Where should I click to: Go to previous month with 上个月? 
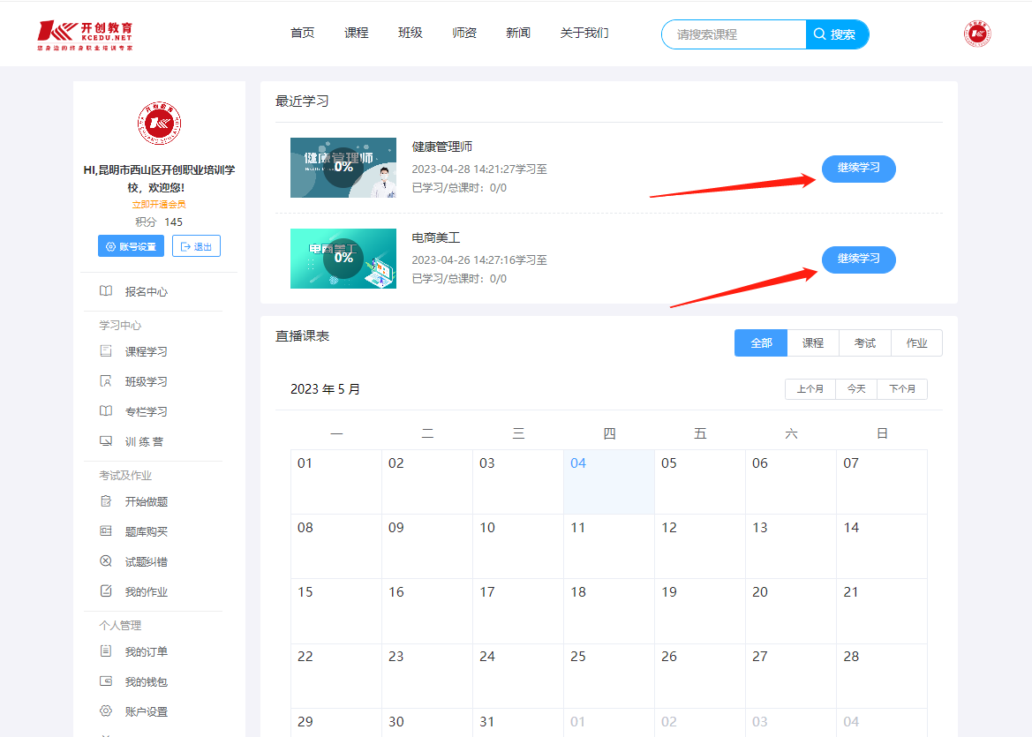pyautogui.click(x=810, y=389)
